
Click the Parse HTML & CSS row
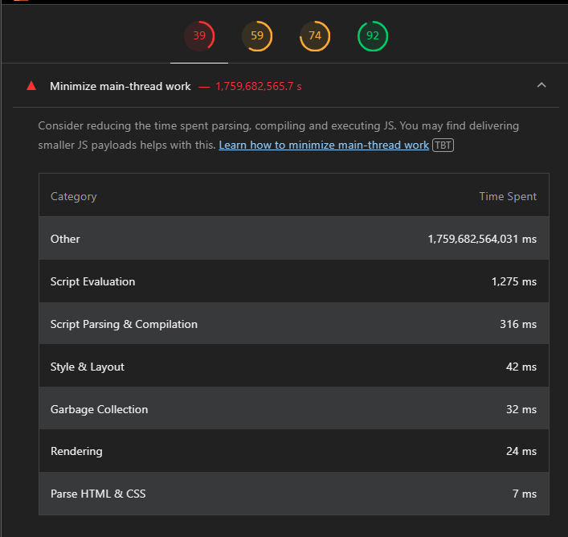click(293, 494)
